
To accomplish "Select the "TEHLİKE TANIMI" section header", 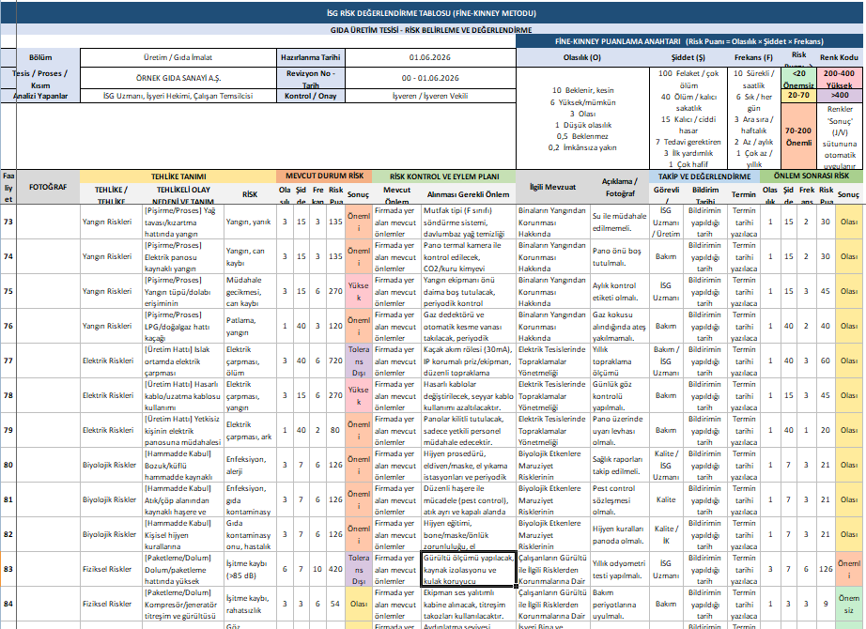I will tap(178, 176).
